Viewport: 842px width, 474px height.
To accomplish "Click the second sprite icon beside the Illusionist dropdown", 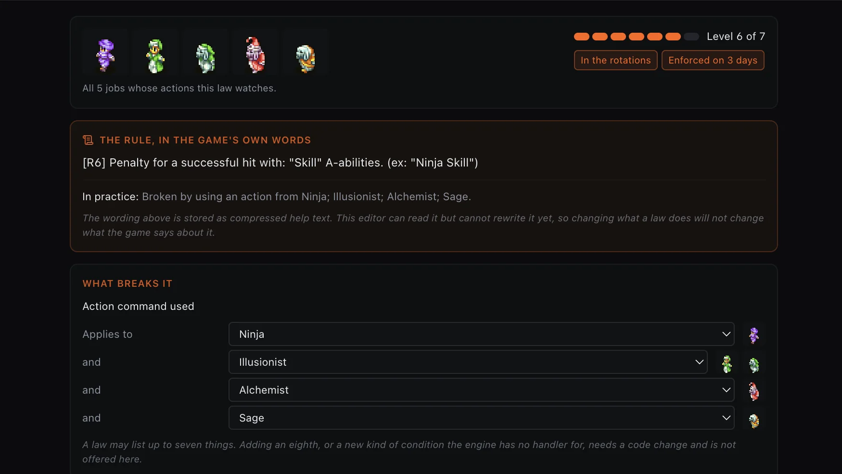I will coord(754,364).
